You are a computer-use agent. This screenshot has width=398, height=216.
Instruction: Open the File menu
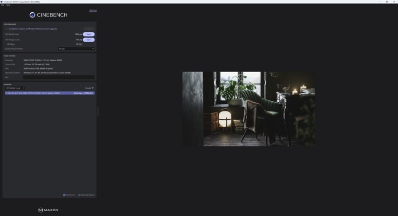coord(2,5)
